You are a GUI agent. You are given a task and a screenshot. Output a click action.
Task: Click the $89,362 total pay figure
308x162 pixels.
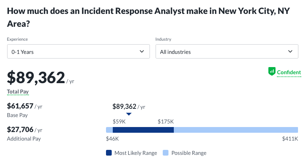pos(36,78)
